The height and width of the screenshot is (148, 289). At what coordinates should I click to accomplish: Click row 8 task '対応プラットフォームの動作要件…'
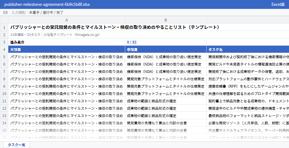(248, 79)
